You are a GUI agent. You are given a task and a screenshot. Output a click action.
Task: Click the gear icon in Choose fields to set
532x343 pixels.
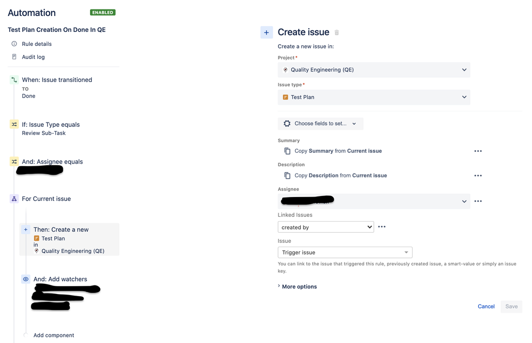pyautogui.click(x=287, y=124)
